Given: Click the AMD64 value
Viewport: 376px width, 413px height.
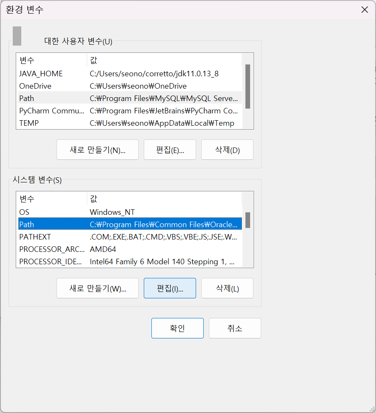Looking at the screenshot, I should (x=103, y=249).
